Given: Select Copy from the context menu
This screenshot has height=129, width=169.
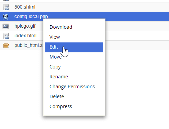Looking at the screenshot, I should click(x=55, y=67).
